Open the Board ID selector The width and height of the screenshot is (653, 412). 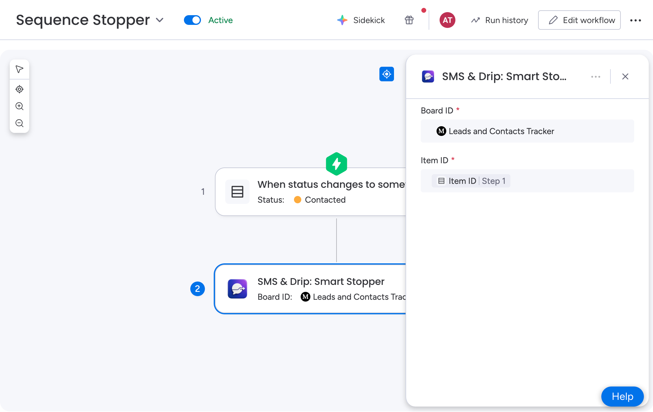coord(527,131)
